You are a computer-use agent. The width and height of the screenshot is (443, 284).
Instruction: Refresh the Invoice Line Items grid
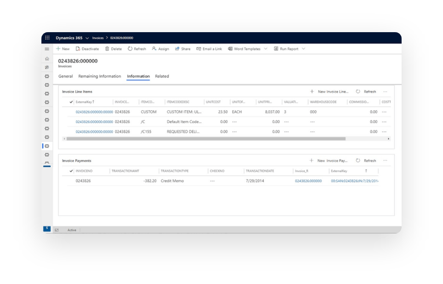click(x=366, y=91)
